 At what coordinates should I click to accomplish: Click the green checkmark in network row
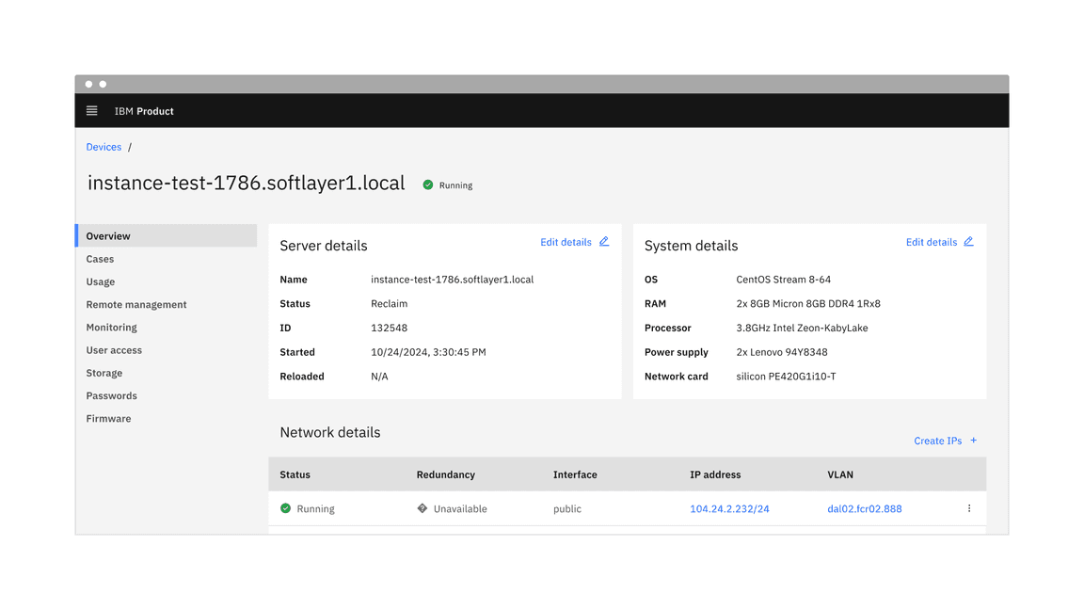(286, 508)
